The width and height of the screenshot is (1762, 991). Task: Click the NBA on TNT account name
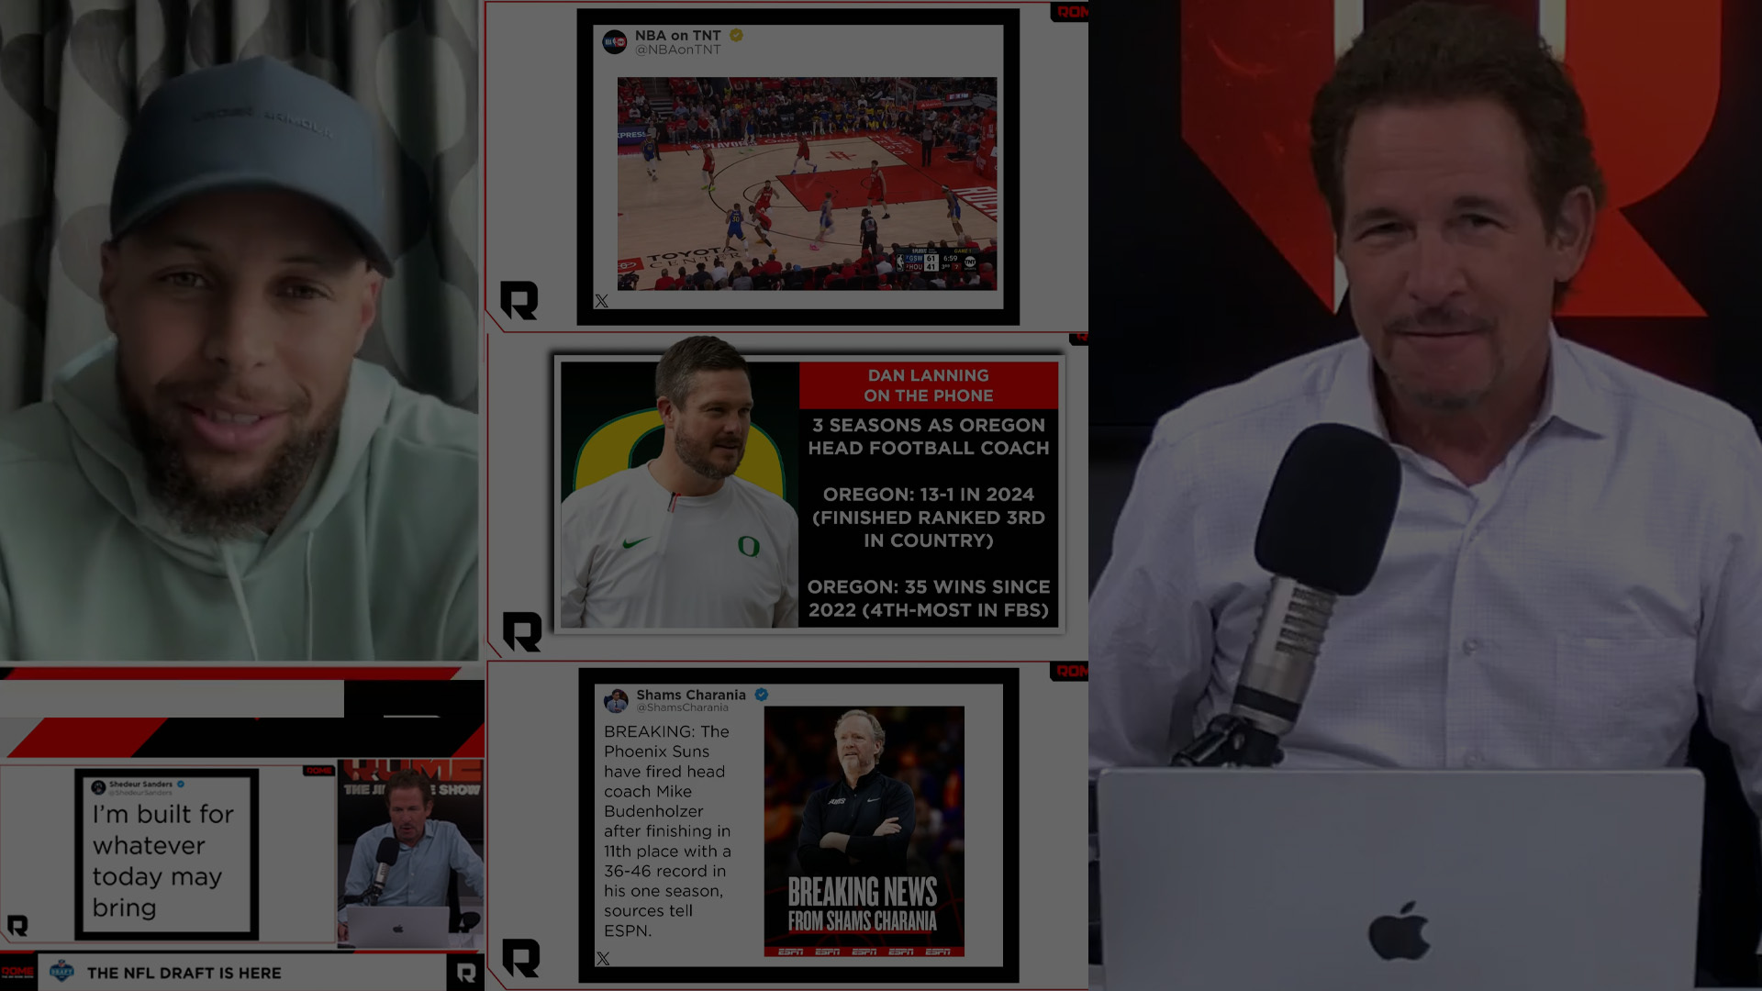click(x=678, y=35)
